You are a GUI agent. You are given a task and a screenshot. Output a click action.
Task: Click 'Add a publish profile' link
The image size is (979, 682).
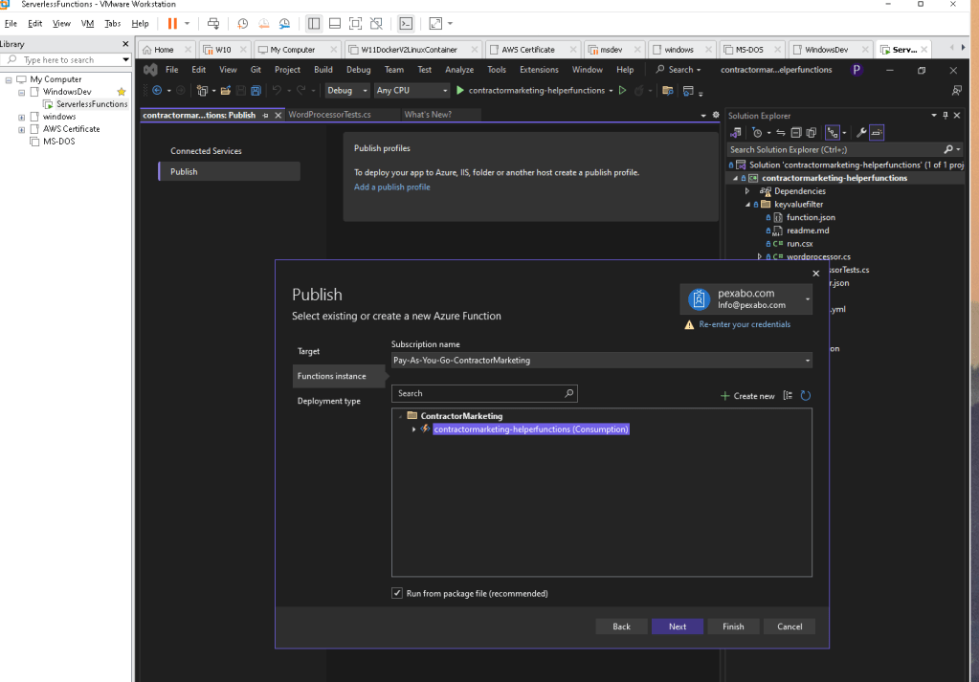click(392, 187)
